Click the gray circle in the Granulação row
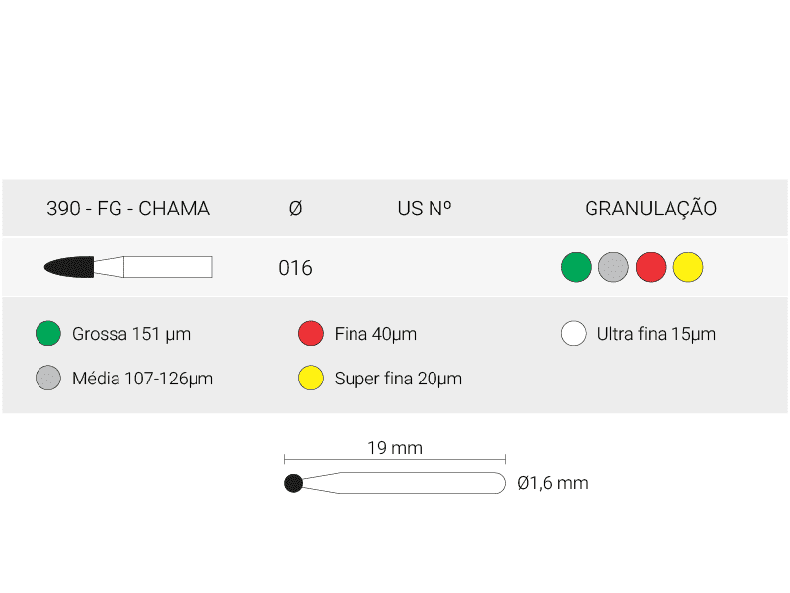 pyautogui.click(x=613, y=267)
